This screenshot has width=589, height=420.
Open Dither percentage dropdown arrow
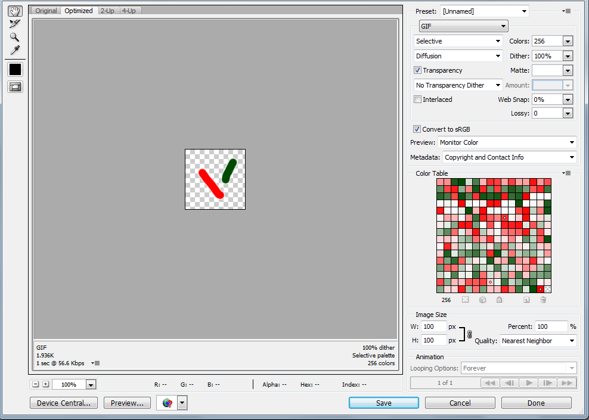click(568, 56)
